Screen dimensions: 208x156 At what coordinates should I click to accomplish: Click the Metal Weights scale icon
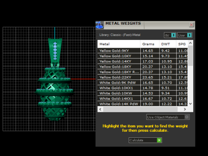click(99, 25)
